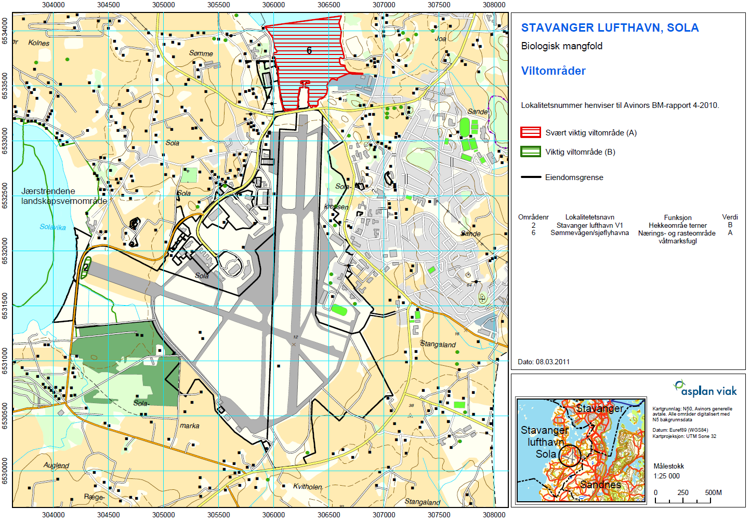Viewport: 750px width, 522px height.
Task: Click the 'Kartgrunnlag: N50' source note
Action: pyautogui.click(x=692, y=414)
